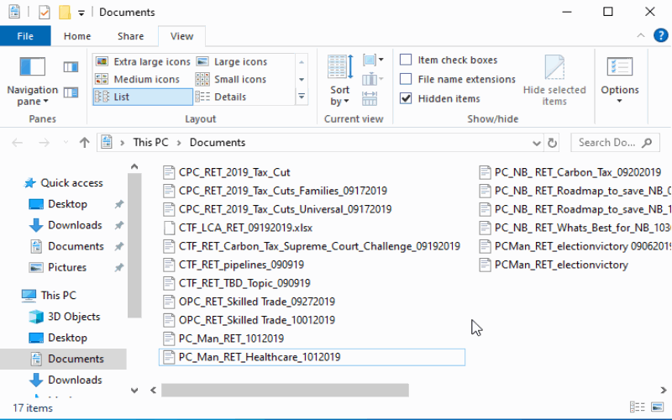Viewport: 672px width, 420px height.
Task: Click Hide selected items button
Action: 554,81
